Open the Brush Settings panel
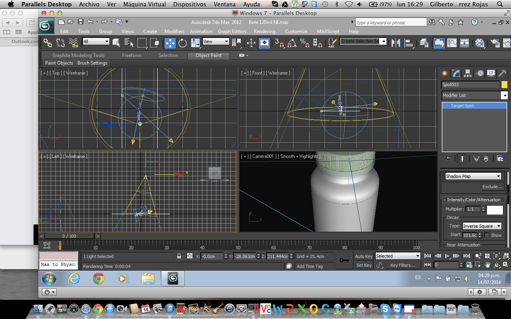Viewport: 511px width, 319px height. [x=92, y=63]
